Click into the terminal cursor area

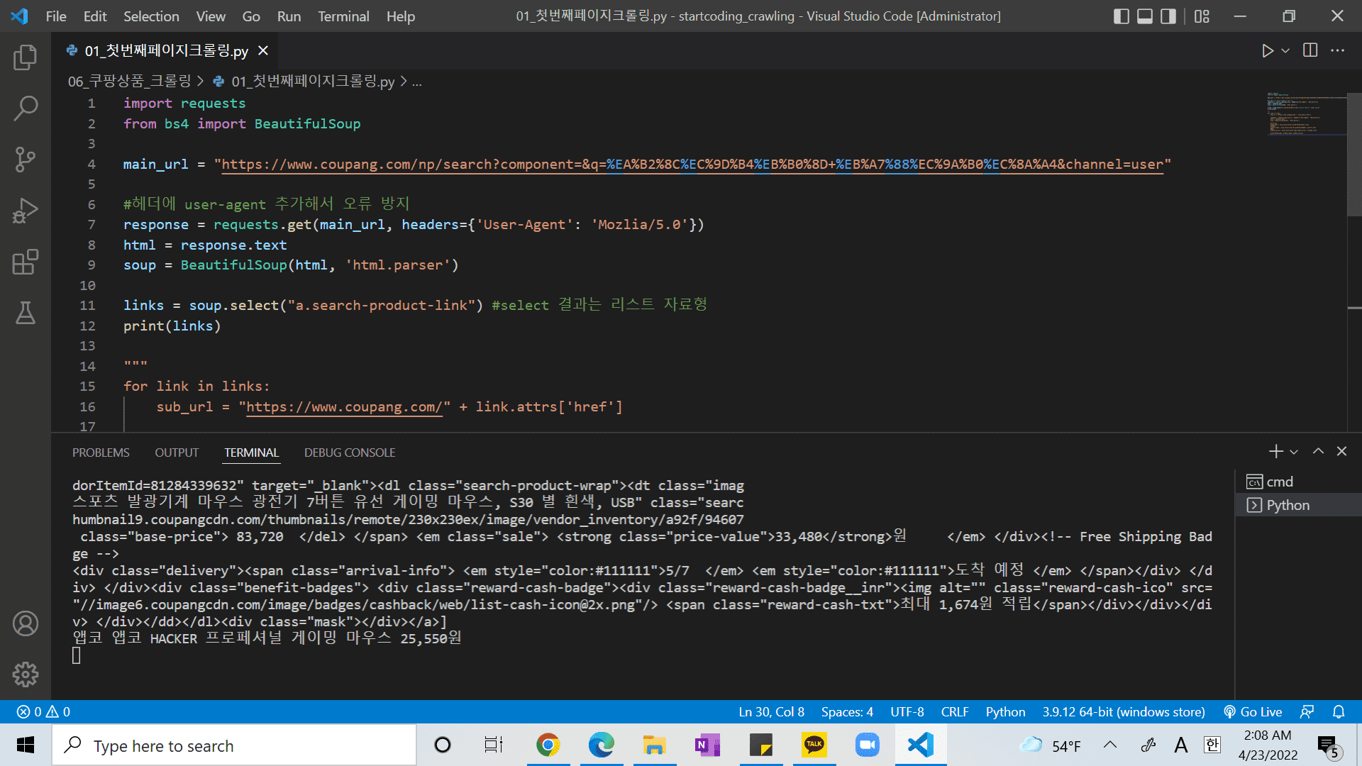(77, 656)
